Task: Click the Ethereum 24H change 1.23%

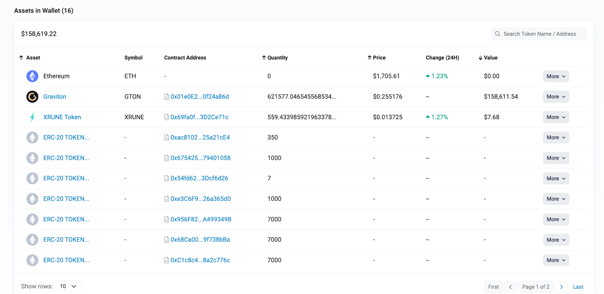Action: (437, 76)
